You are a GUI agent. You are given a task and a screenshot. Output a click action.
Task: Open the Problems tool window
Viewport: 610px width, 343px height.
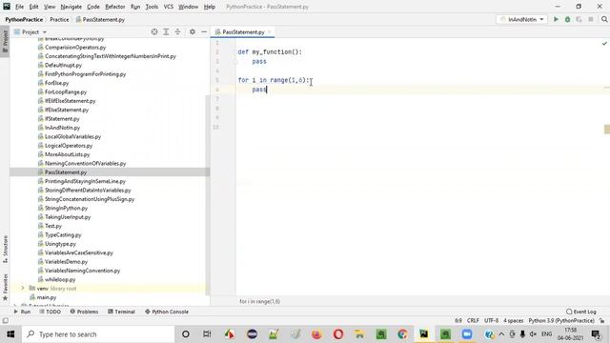84,312
